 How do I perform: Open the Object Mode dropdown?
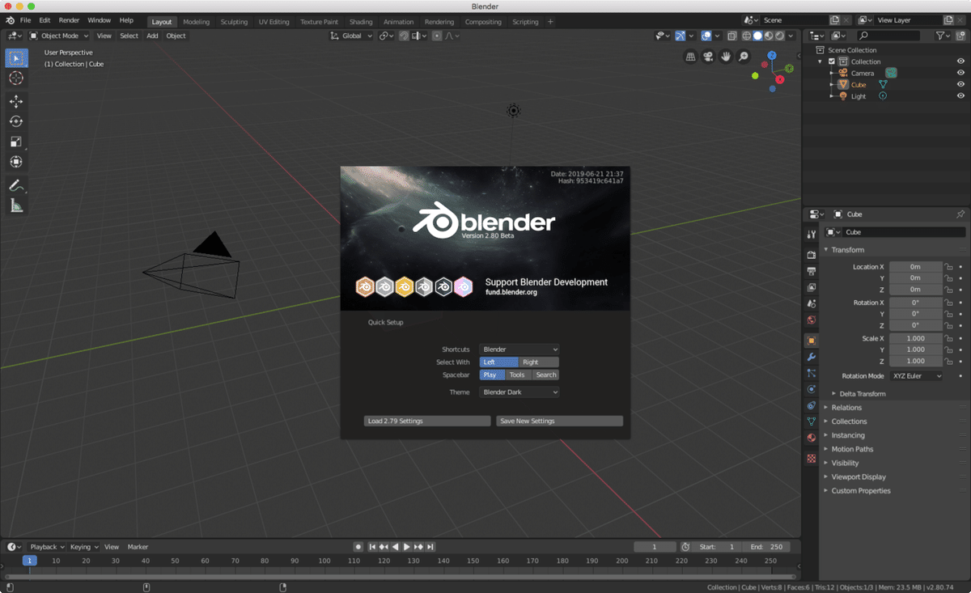coord(59,36)
